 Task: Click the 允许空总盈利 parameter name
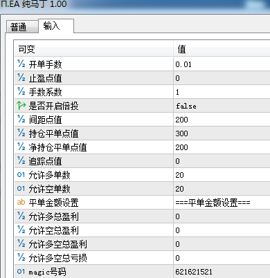point(53,230)
